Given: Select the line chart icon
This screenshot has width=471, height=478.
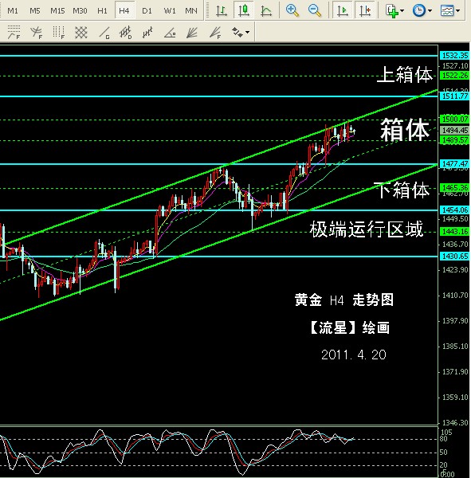Looking at the screenshot, I should (266, 10).
